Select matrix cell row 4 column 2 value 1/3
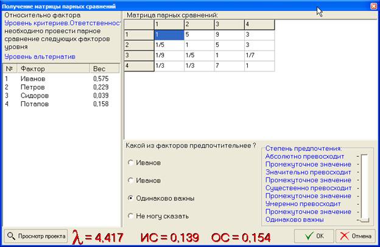This screenshot has width=380, height=247. pos(199,66)
